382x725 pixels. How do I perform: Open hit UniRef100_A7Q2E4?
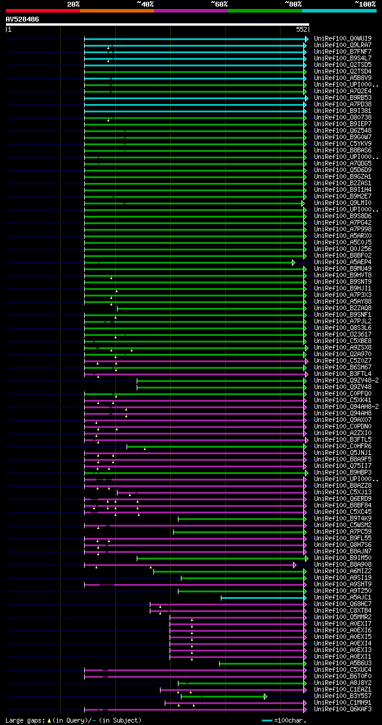(x=343, y=91)
